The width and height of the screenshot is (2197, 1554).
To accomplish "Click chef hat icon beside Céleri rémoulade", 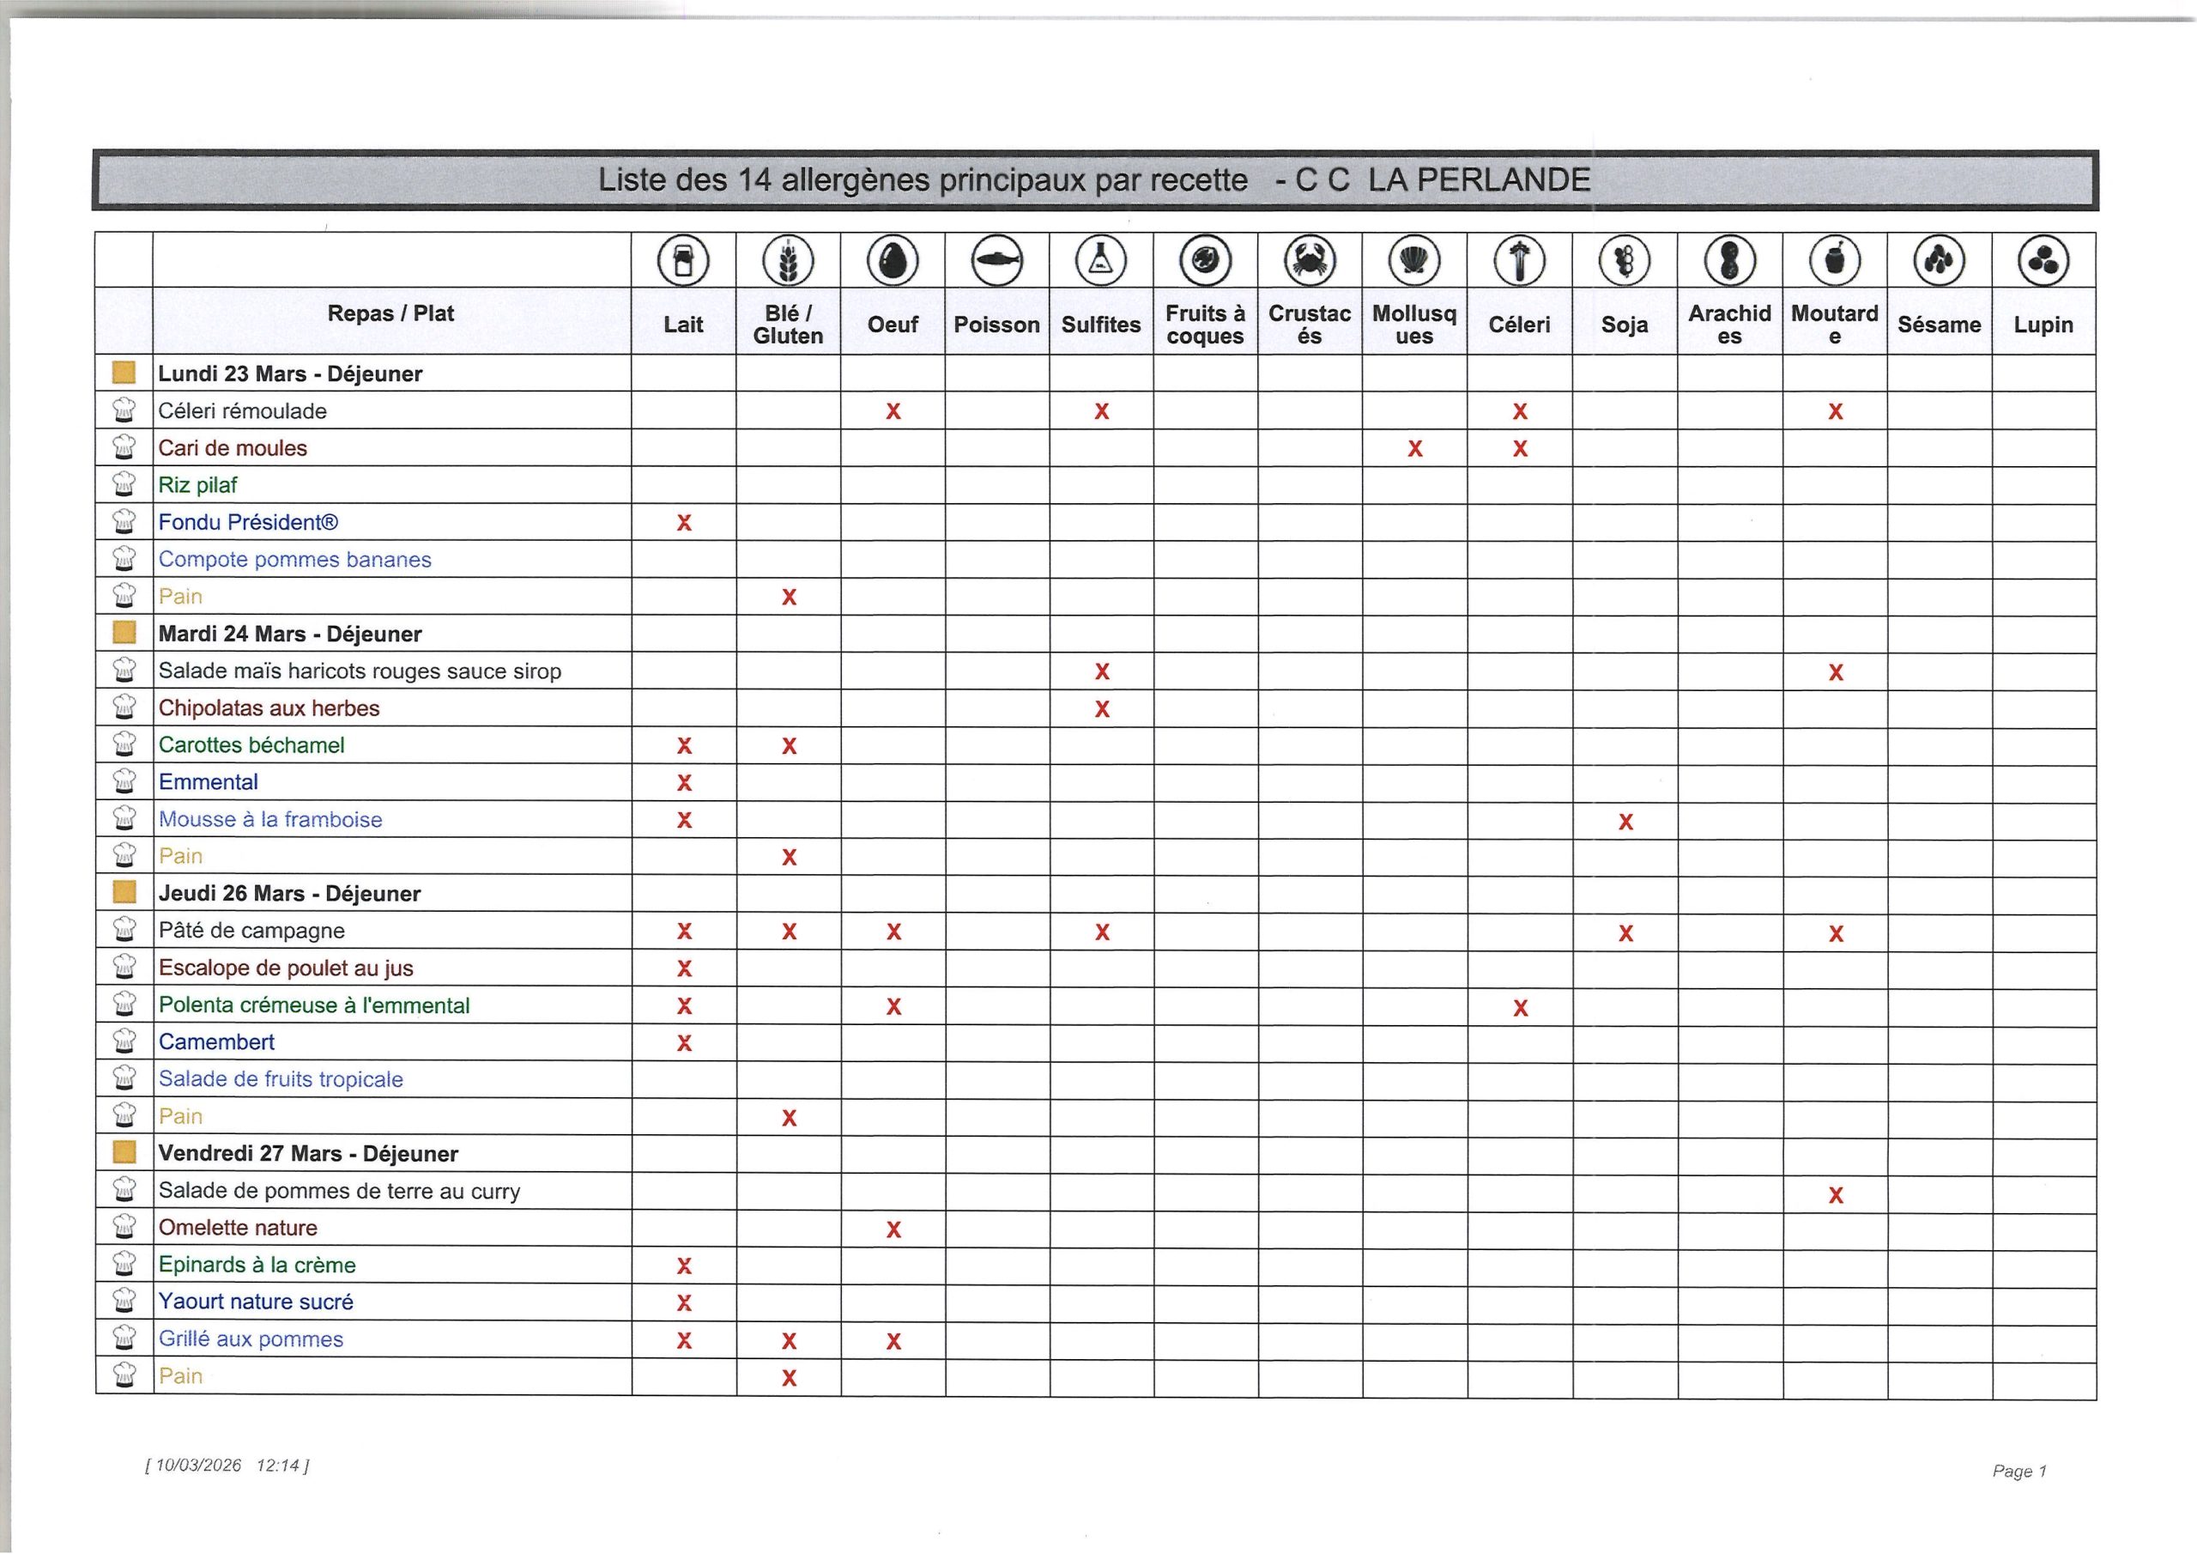I will (124, 410).
